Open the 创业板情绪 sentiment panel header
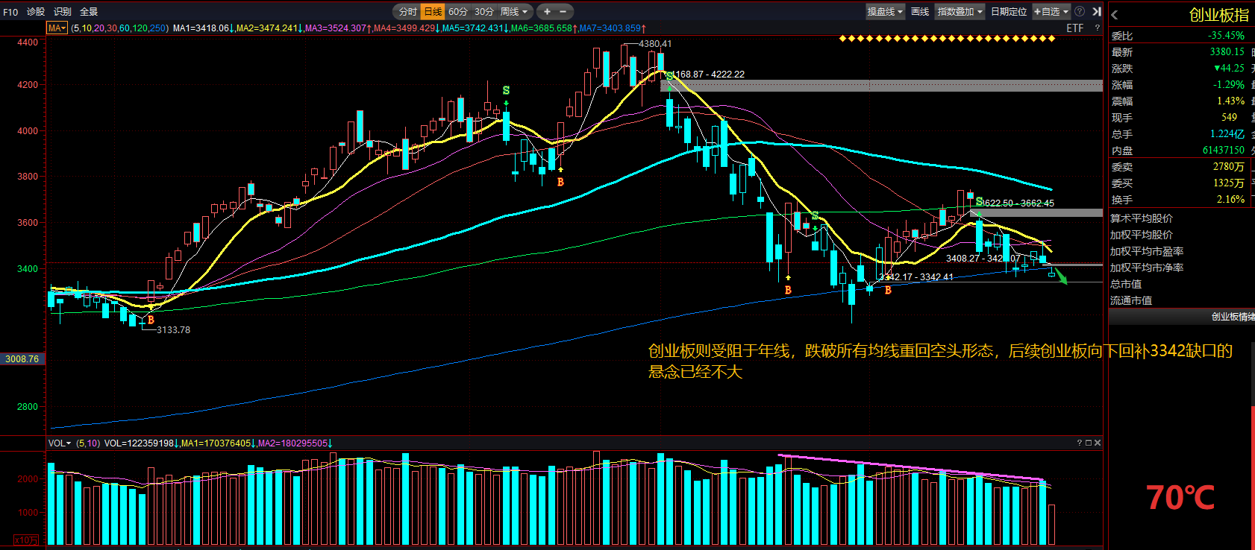Viewport: 1255px width, 550px height. 1181,317
